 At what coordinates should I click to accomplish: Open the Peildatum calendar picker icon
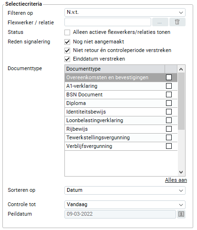click(x=181, y=214)
